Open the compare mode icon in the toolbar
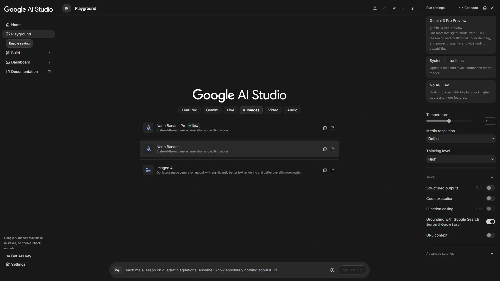This screenshot has height=281, width=500. [x=374, y=8]
